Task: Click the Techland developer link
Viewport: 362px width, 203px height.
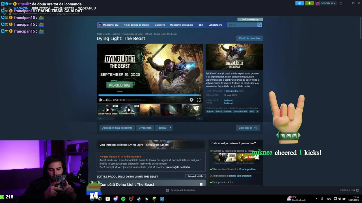Action: coord(228,100)
